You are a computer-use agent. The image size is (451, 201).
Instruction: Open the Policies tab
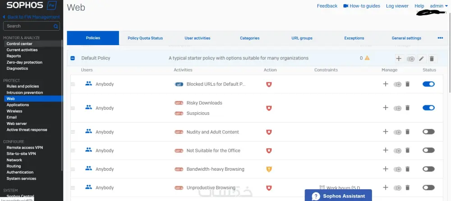(93, 38)
